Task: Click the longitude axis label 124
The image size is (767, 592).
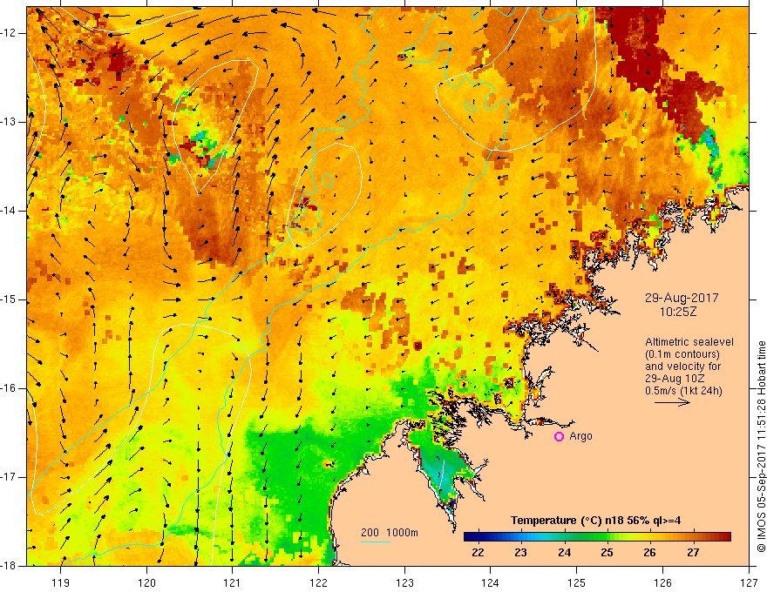Action: click(x=491, y=582)
